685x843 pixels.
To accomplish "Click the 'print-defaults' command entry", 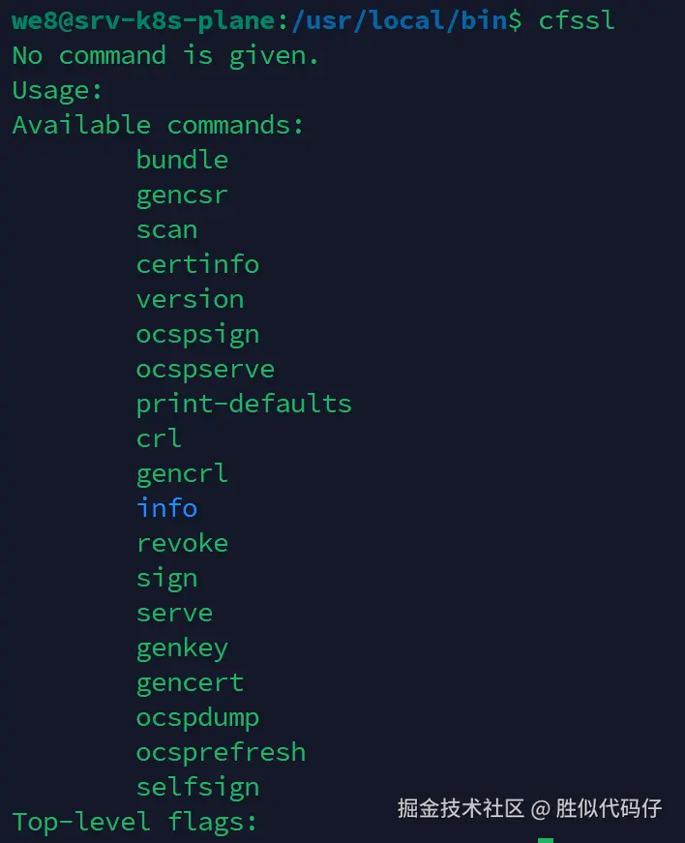I will [x=244, y=404].
